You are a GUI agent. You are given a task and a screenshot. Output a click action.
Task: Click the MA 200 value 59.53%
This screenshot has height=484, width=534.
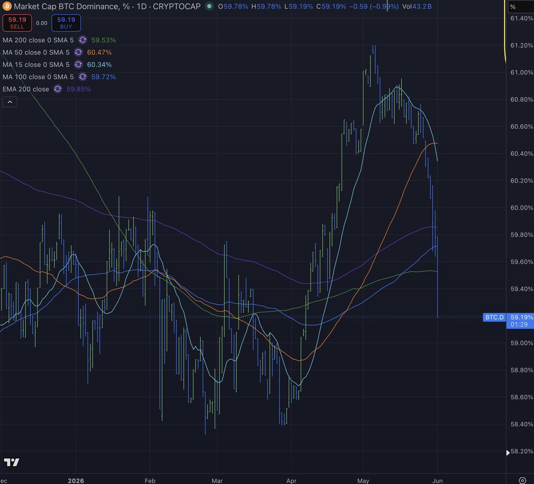coord(103,40)
